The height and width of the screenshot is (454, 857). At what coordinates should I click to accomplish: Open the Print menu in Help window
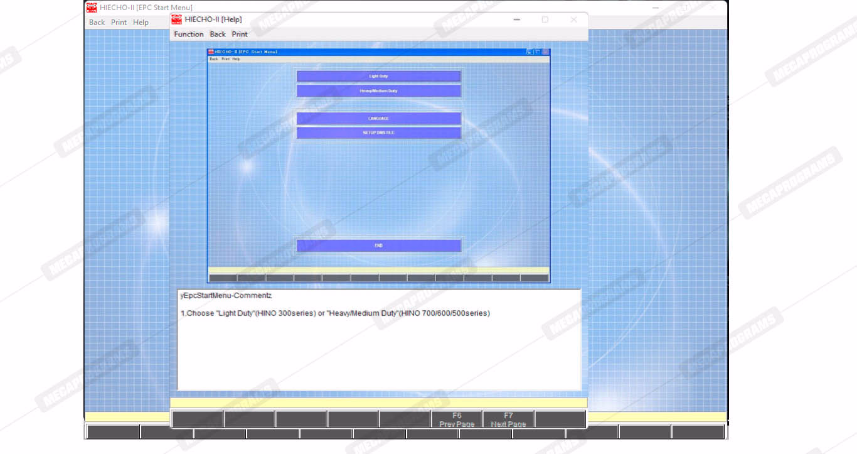240,35
